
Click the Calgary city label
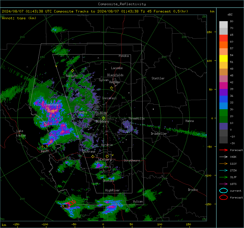pyautogui.click(x=106, y=159)
